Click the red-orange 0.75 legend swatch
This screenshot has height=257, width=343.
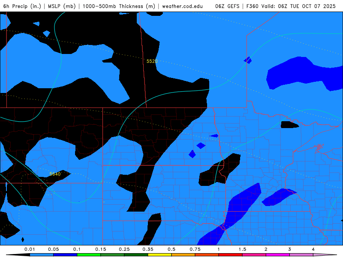(207, 255)
